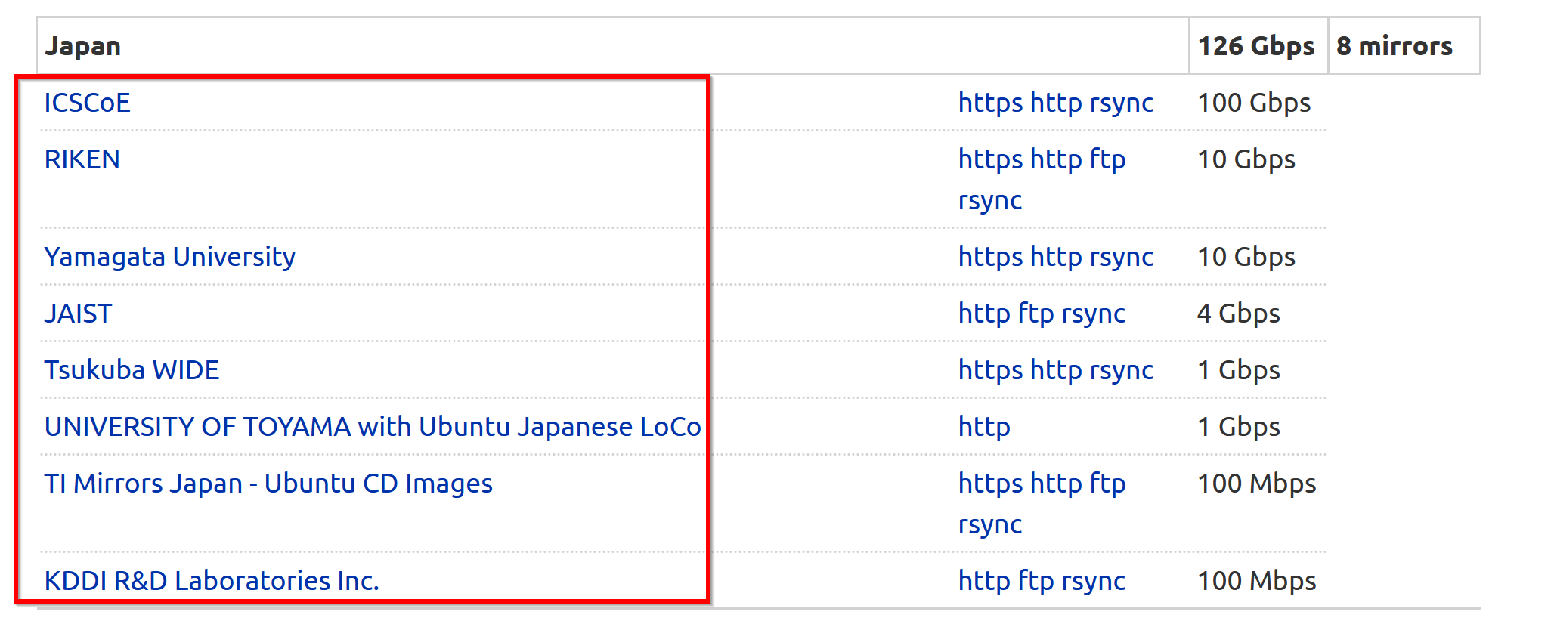Use the ftp link for KDDI R&D Laboratories
Screen dimensions: 1554x621
tap(1036, 581)
